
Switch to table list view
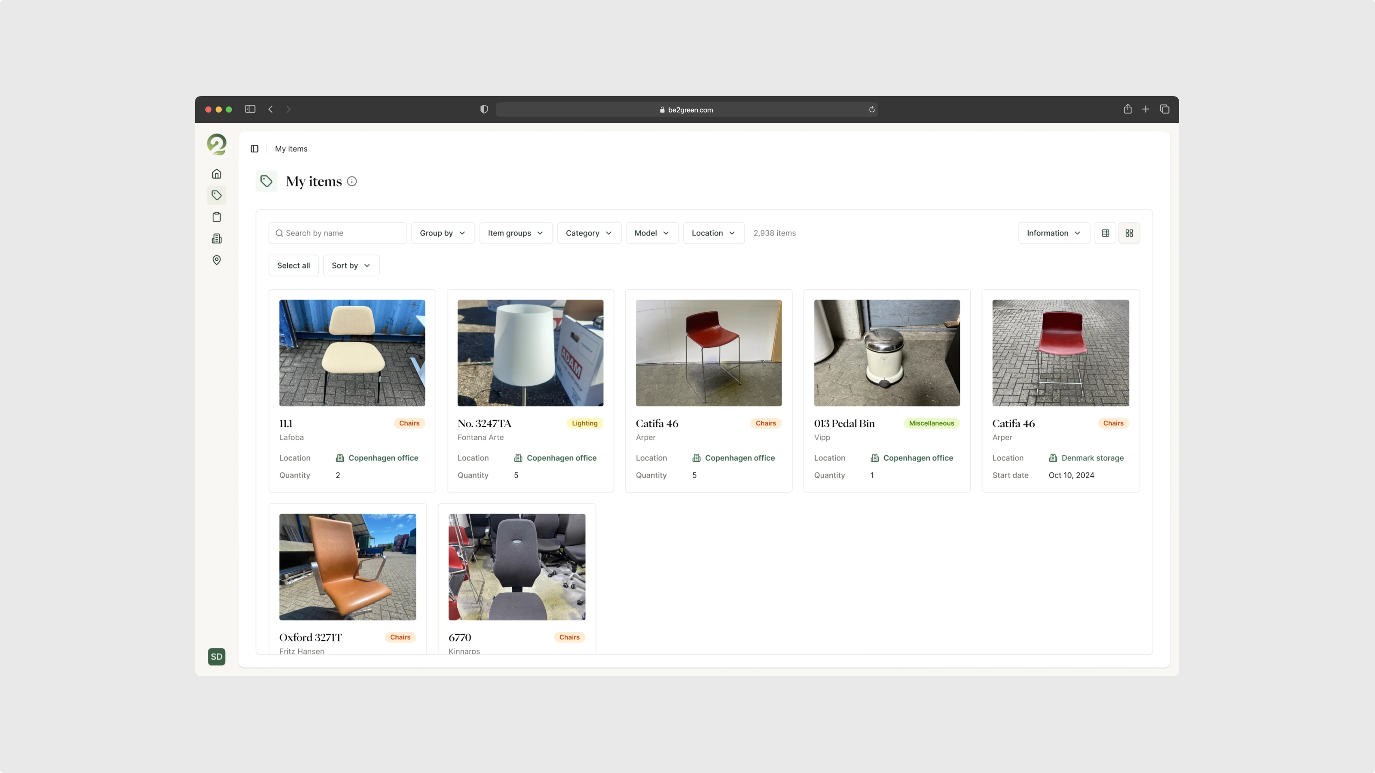(x=1105, y=233)
